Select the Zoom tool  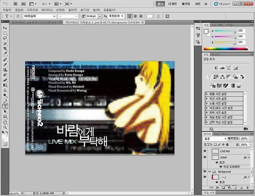point(5,127)
